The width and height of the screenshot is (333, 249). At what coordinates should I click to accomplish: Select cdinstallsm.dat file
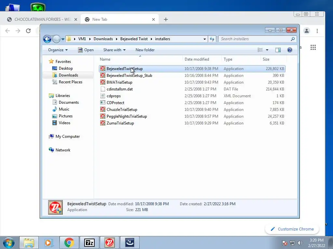click(x=192, y=89)
